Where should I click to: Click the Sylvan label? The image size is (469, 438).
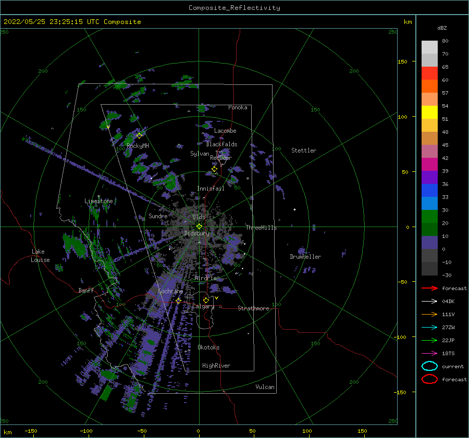200,154
